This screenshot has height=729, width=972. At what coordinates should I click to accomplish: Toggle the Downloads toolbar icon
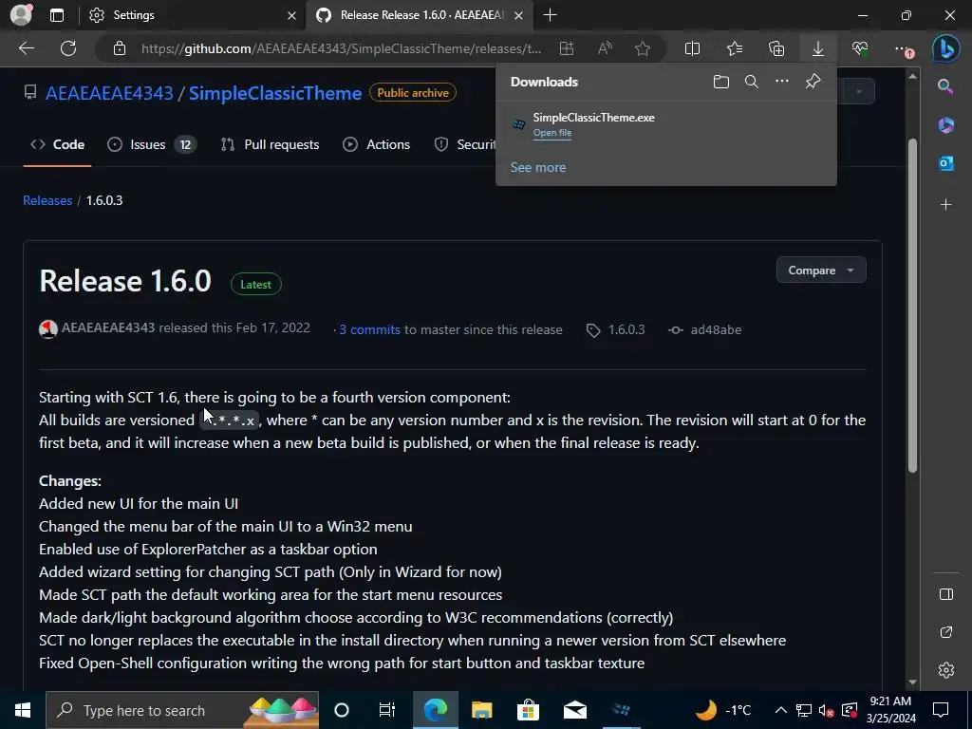pyautogui.click(x=818, y=48)
